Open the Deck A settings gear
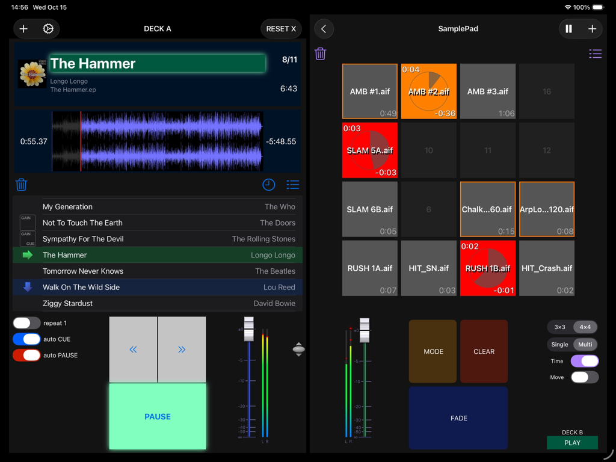This screenshot has height=462, width=616. click(49, 28)
